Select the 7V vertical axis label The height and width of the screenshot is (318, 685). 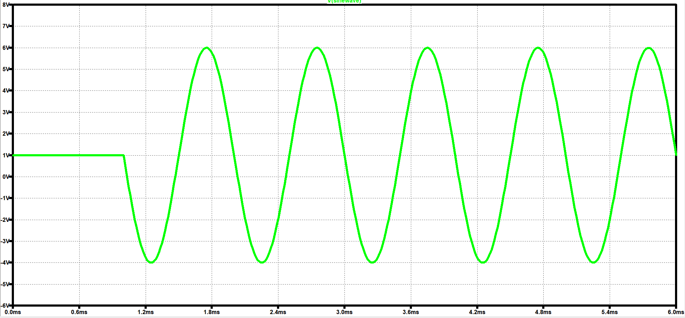point(6,26)
